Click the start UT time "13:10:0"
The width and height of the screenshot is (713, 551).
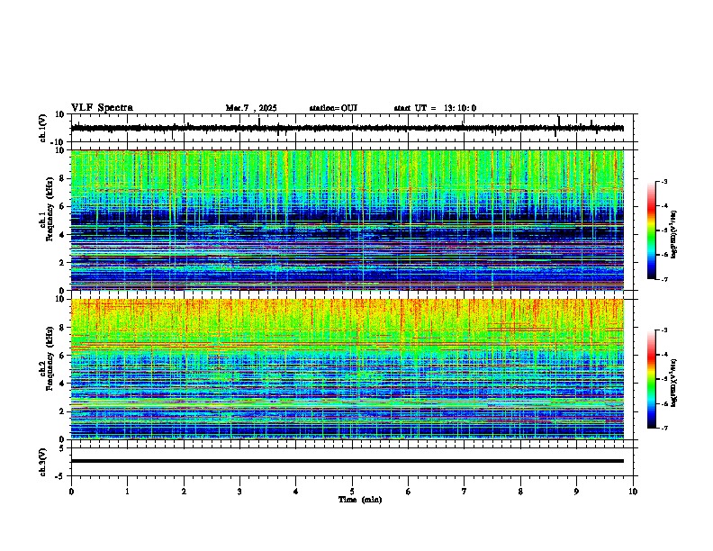[460, 108]
